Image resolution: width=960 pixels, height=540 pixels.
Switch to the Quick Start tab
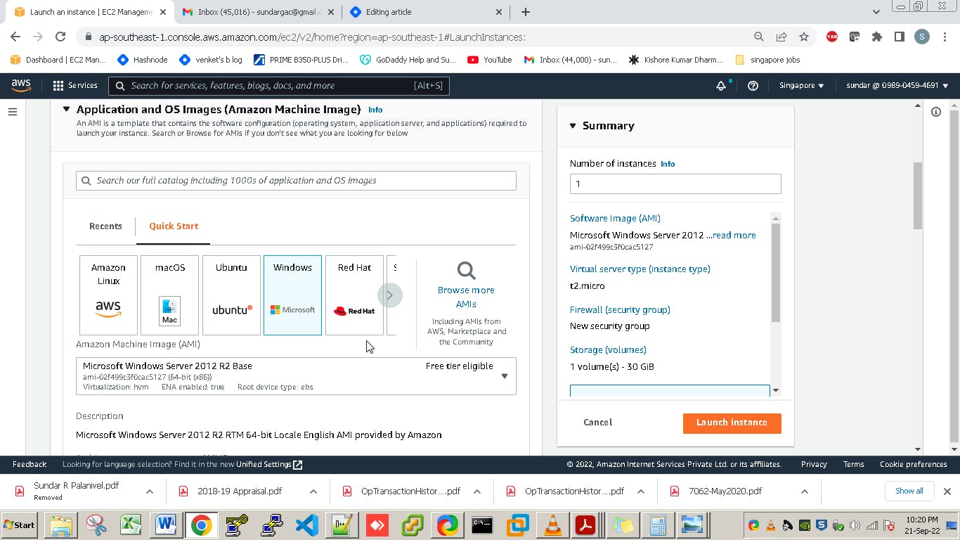tap(174, 226)
